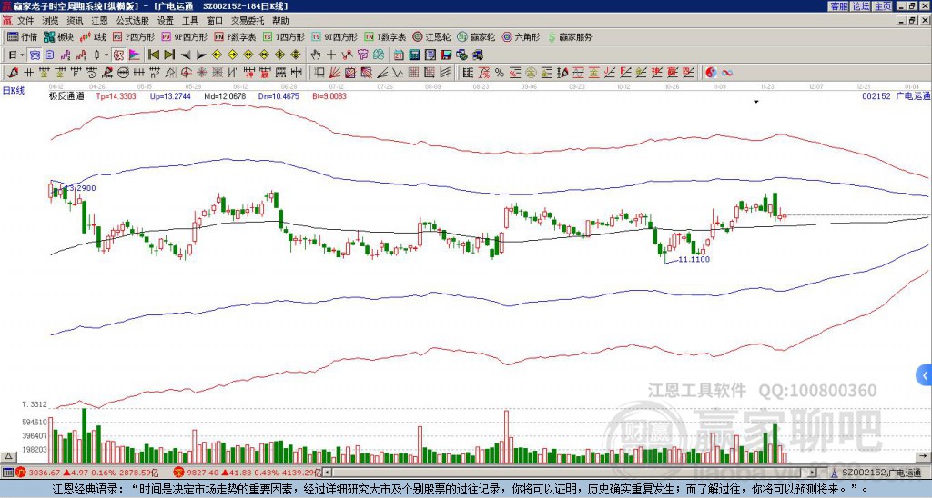The width and height of the screenshot is (932, 498).
Task: Click the horizontal scrollbar left arrow
Action: click(327, 473)
